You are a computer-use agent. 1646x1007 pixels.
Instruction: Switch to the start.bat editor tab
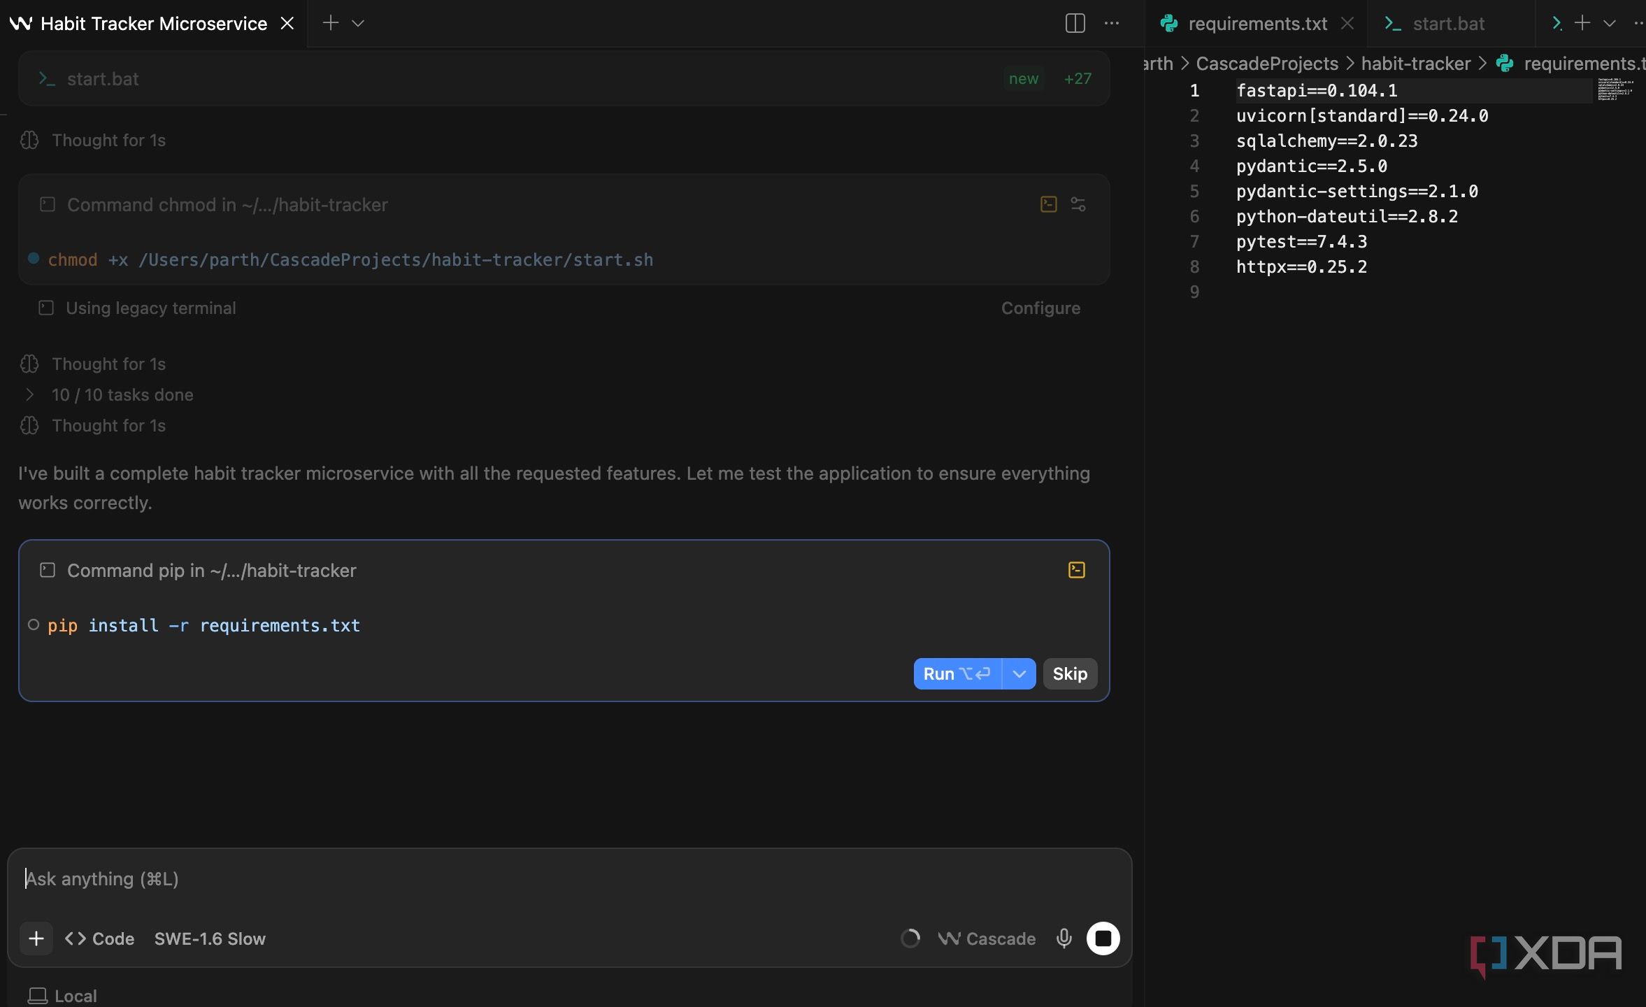tap(1448, 24)
